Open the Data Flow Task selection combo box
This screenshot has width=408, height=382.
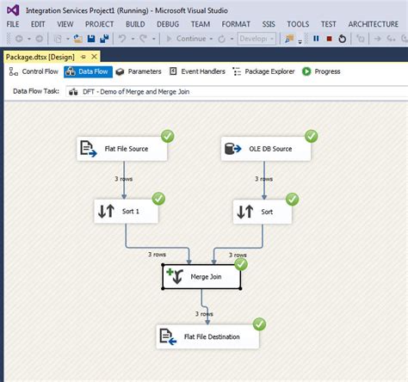point(237,92)
